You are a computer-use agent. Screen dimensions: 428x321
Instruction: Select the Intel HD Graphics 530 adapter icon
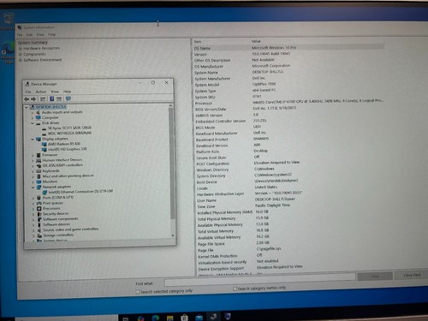point(45,149)
